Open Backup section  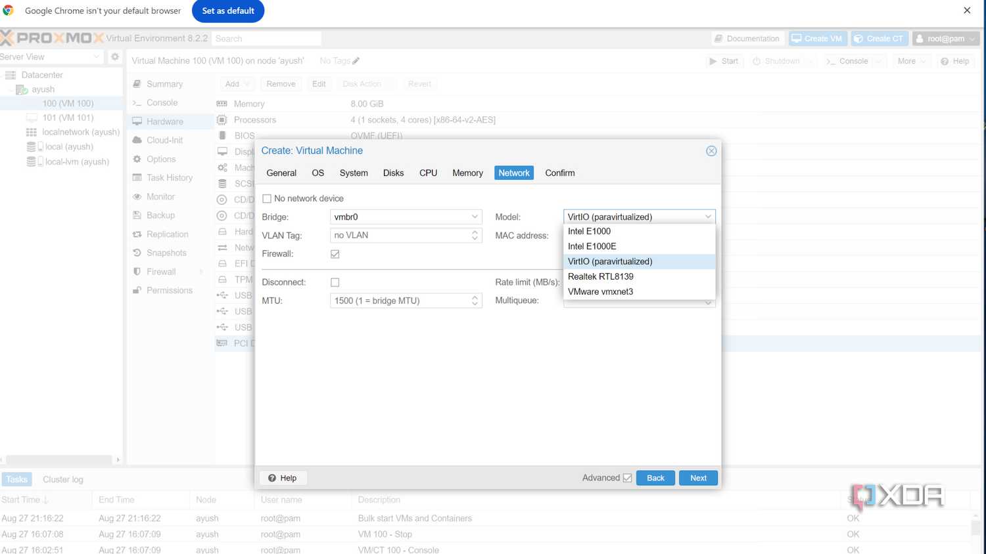pyautogui.click(x=160, y=215)
